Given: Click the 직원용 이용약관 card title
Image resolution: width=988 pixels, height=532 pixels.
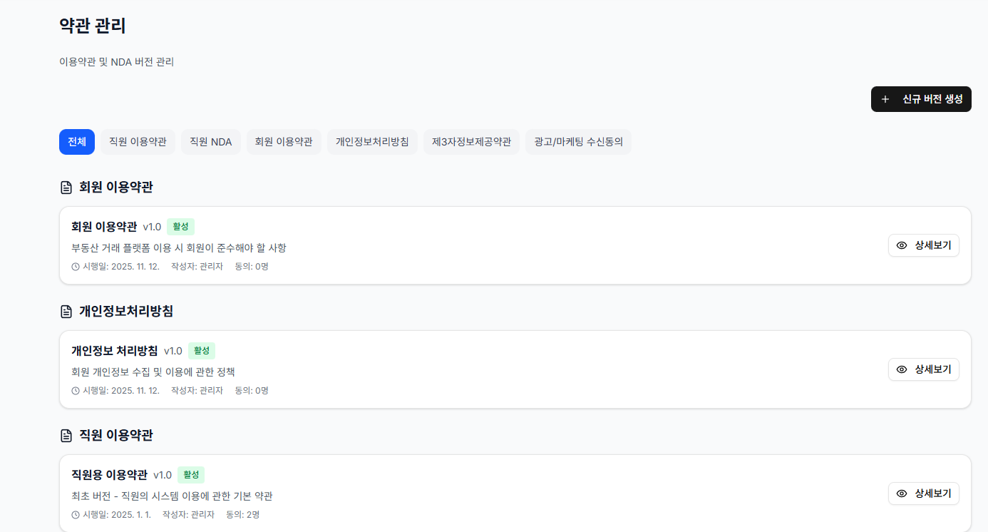Looking at the screenshot, I should (109, 475).
